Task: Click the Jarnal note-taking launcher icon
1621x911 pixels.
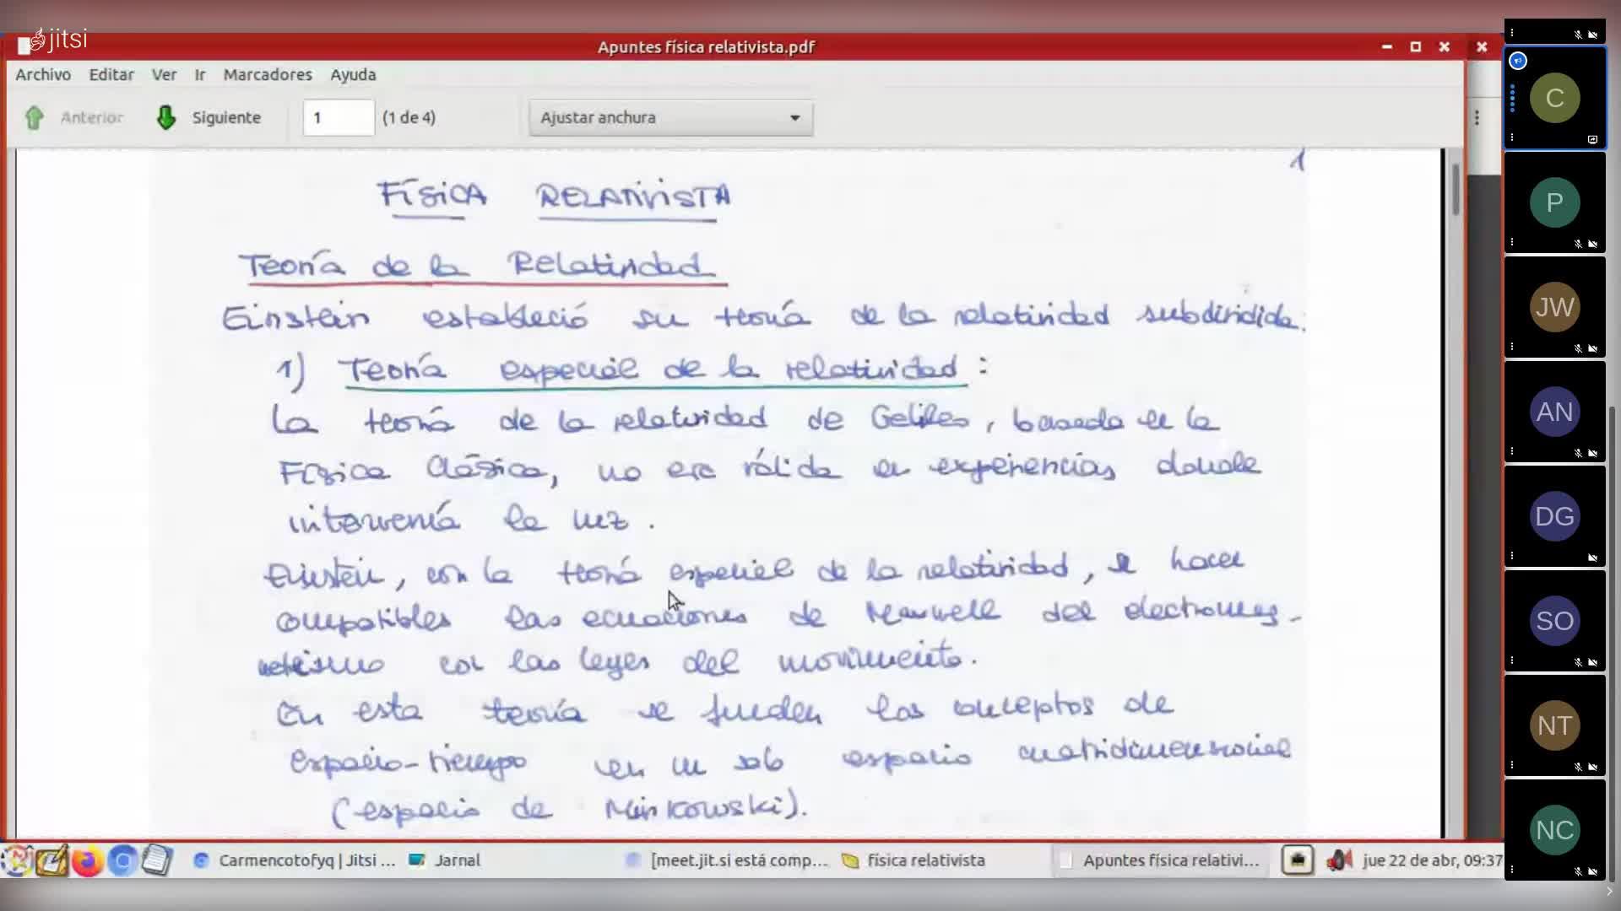Action: click(x=51, y=860)
